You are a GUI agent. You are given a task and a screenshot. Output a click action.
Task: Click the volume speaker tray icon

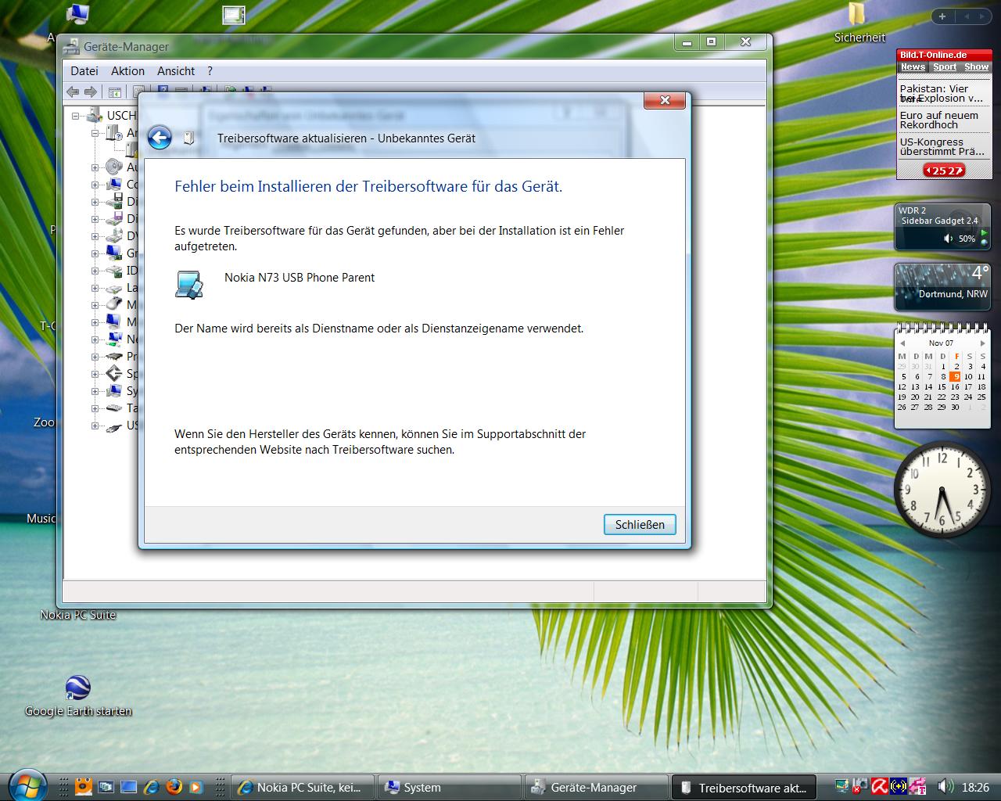tap(945, 787)
